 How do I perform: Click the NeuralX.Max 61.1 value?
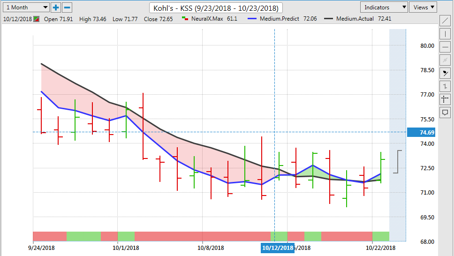tap(232, 19)
